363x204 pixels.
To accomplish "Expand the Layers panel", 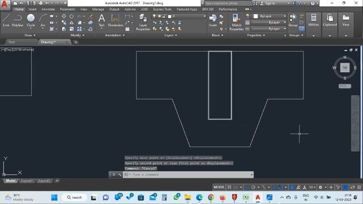I will click(x=171, y=35).
